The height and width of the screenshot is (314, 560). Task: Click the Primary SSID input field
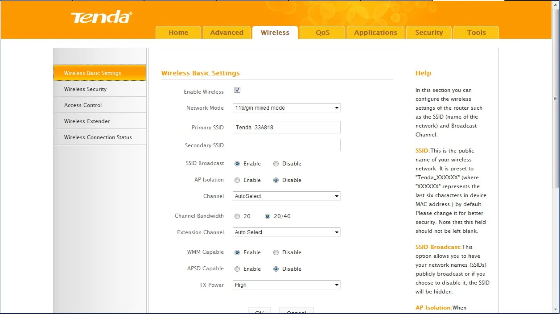tap(287, 127)
